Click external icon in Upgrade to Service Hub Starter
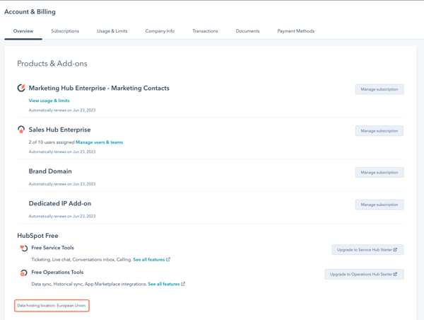The width and height of the screenshot is (424, 320). tap(395, 249)
